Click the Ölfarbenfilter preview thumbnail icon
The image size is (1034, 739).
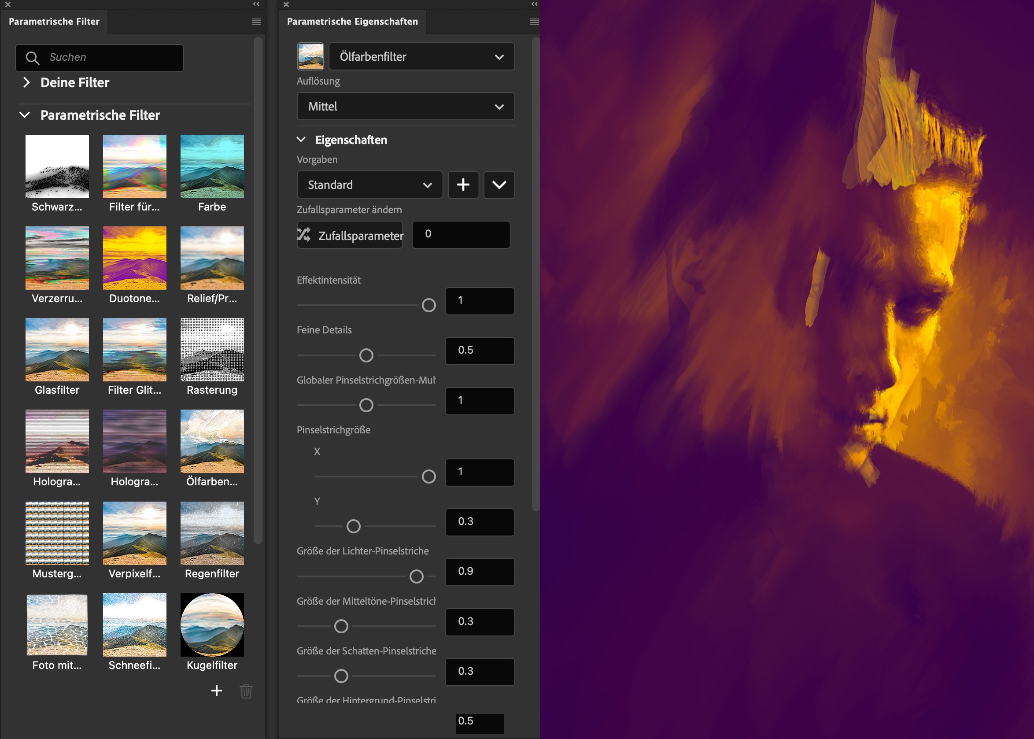[x=310, y=56]
